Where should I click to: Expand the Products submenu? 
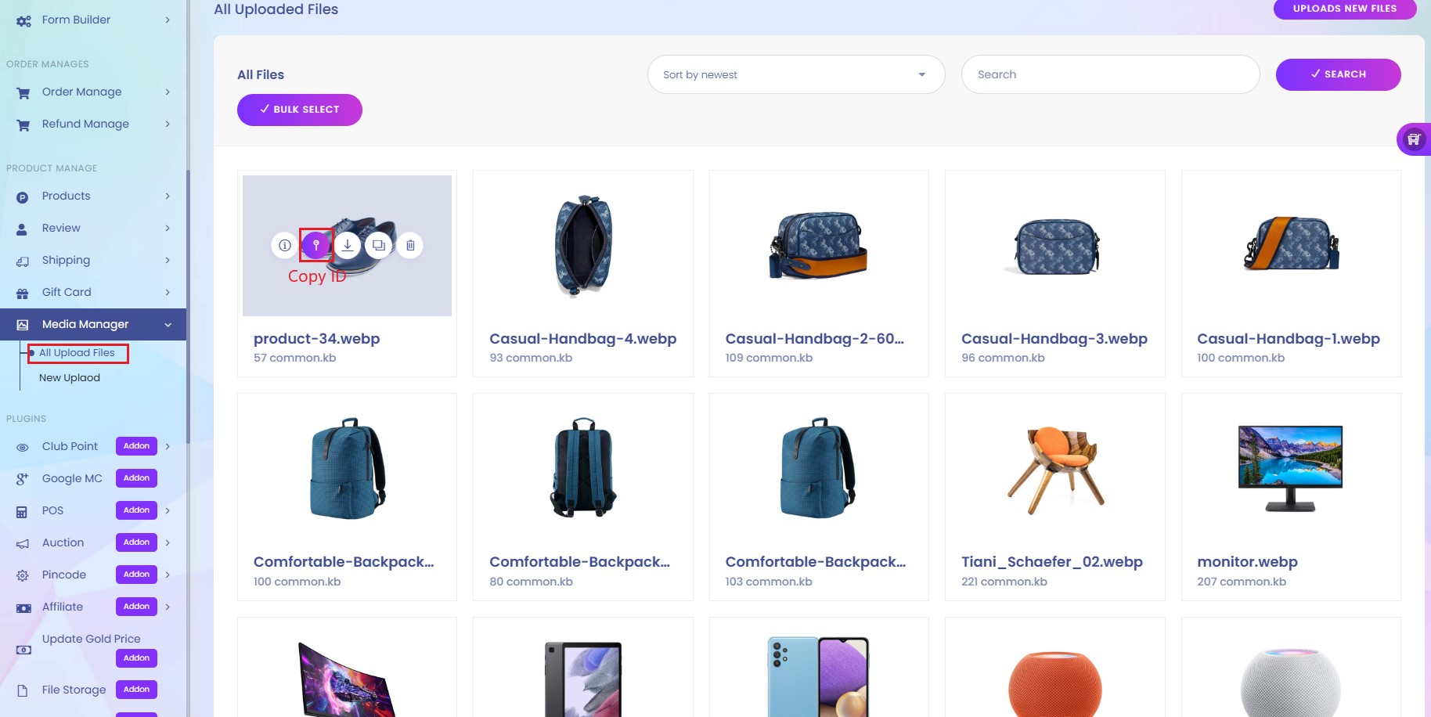pos(93,196)
